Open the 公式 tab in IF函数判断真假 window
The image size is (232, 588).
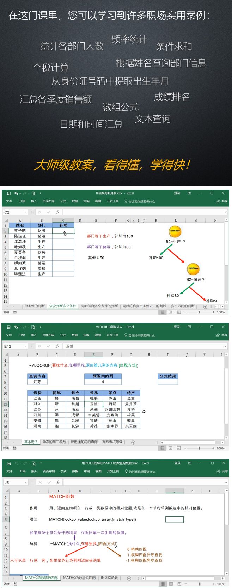[x=63, y=201]
